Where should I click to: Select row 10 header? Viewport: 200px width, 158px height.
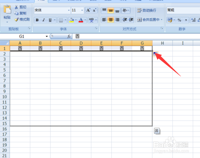(x=5, y=97)
